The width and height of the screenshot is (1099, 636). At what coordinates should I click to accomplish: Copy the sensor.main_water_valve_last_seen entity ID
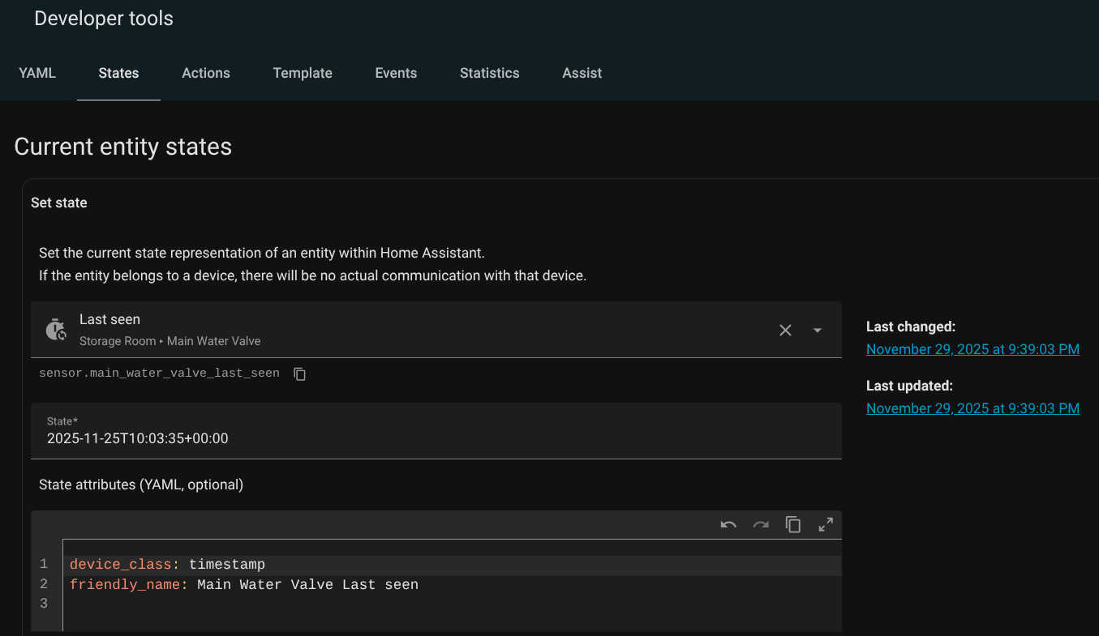pyautogui.click(x=300, y=373)
